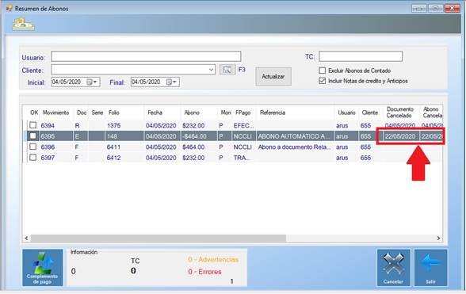Select movimiento 6396 cell

[x=48, y=147]
